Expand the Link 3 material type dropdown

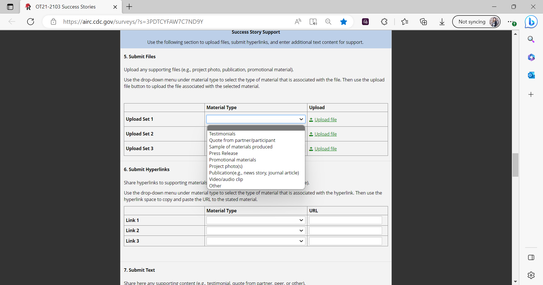tap(256, 241)
